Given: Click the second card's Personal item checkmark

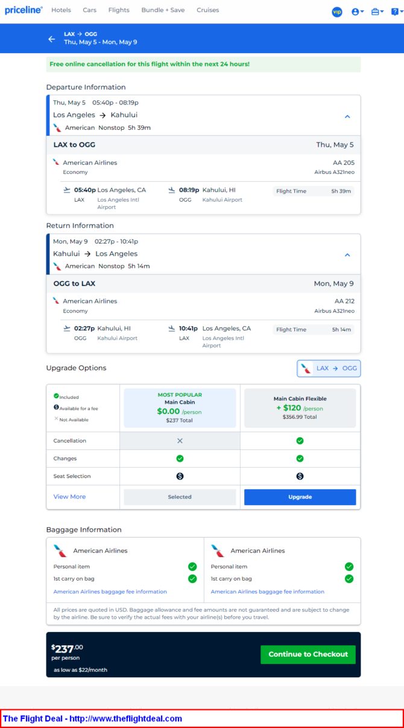Looking at the screenshot, I should pos(349,567).
